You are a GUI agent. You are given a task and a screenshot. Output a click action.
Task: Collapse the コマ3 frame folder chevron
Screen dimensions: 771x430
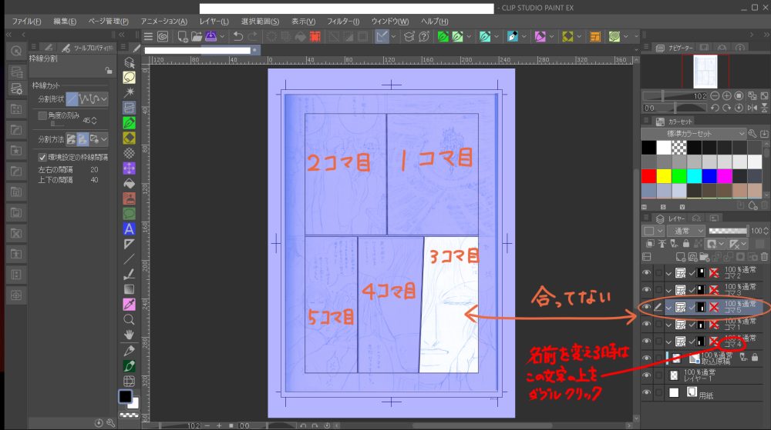(668, 291)
